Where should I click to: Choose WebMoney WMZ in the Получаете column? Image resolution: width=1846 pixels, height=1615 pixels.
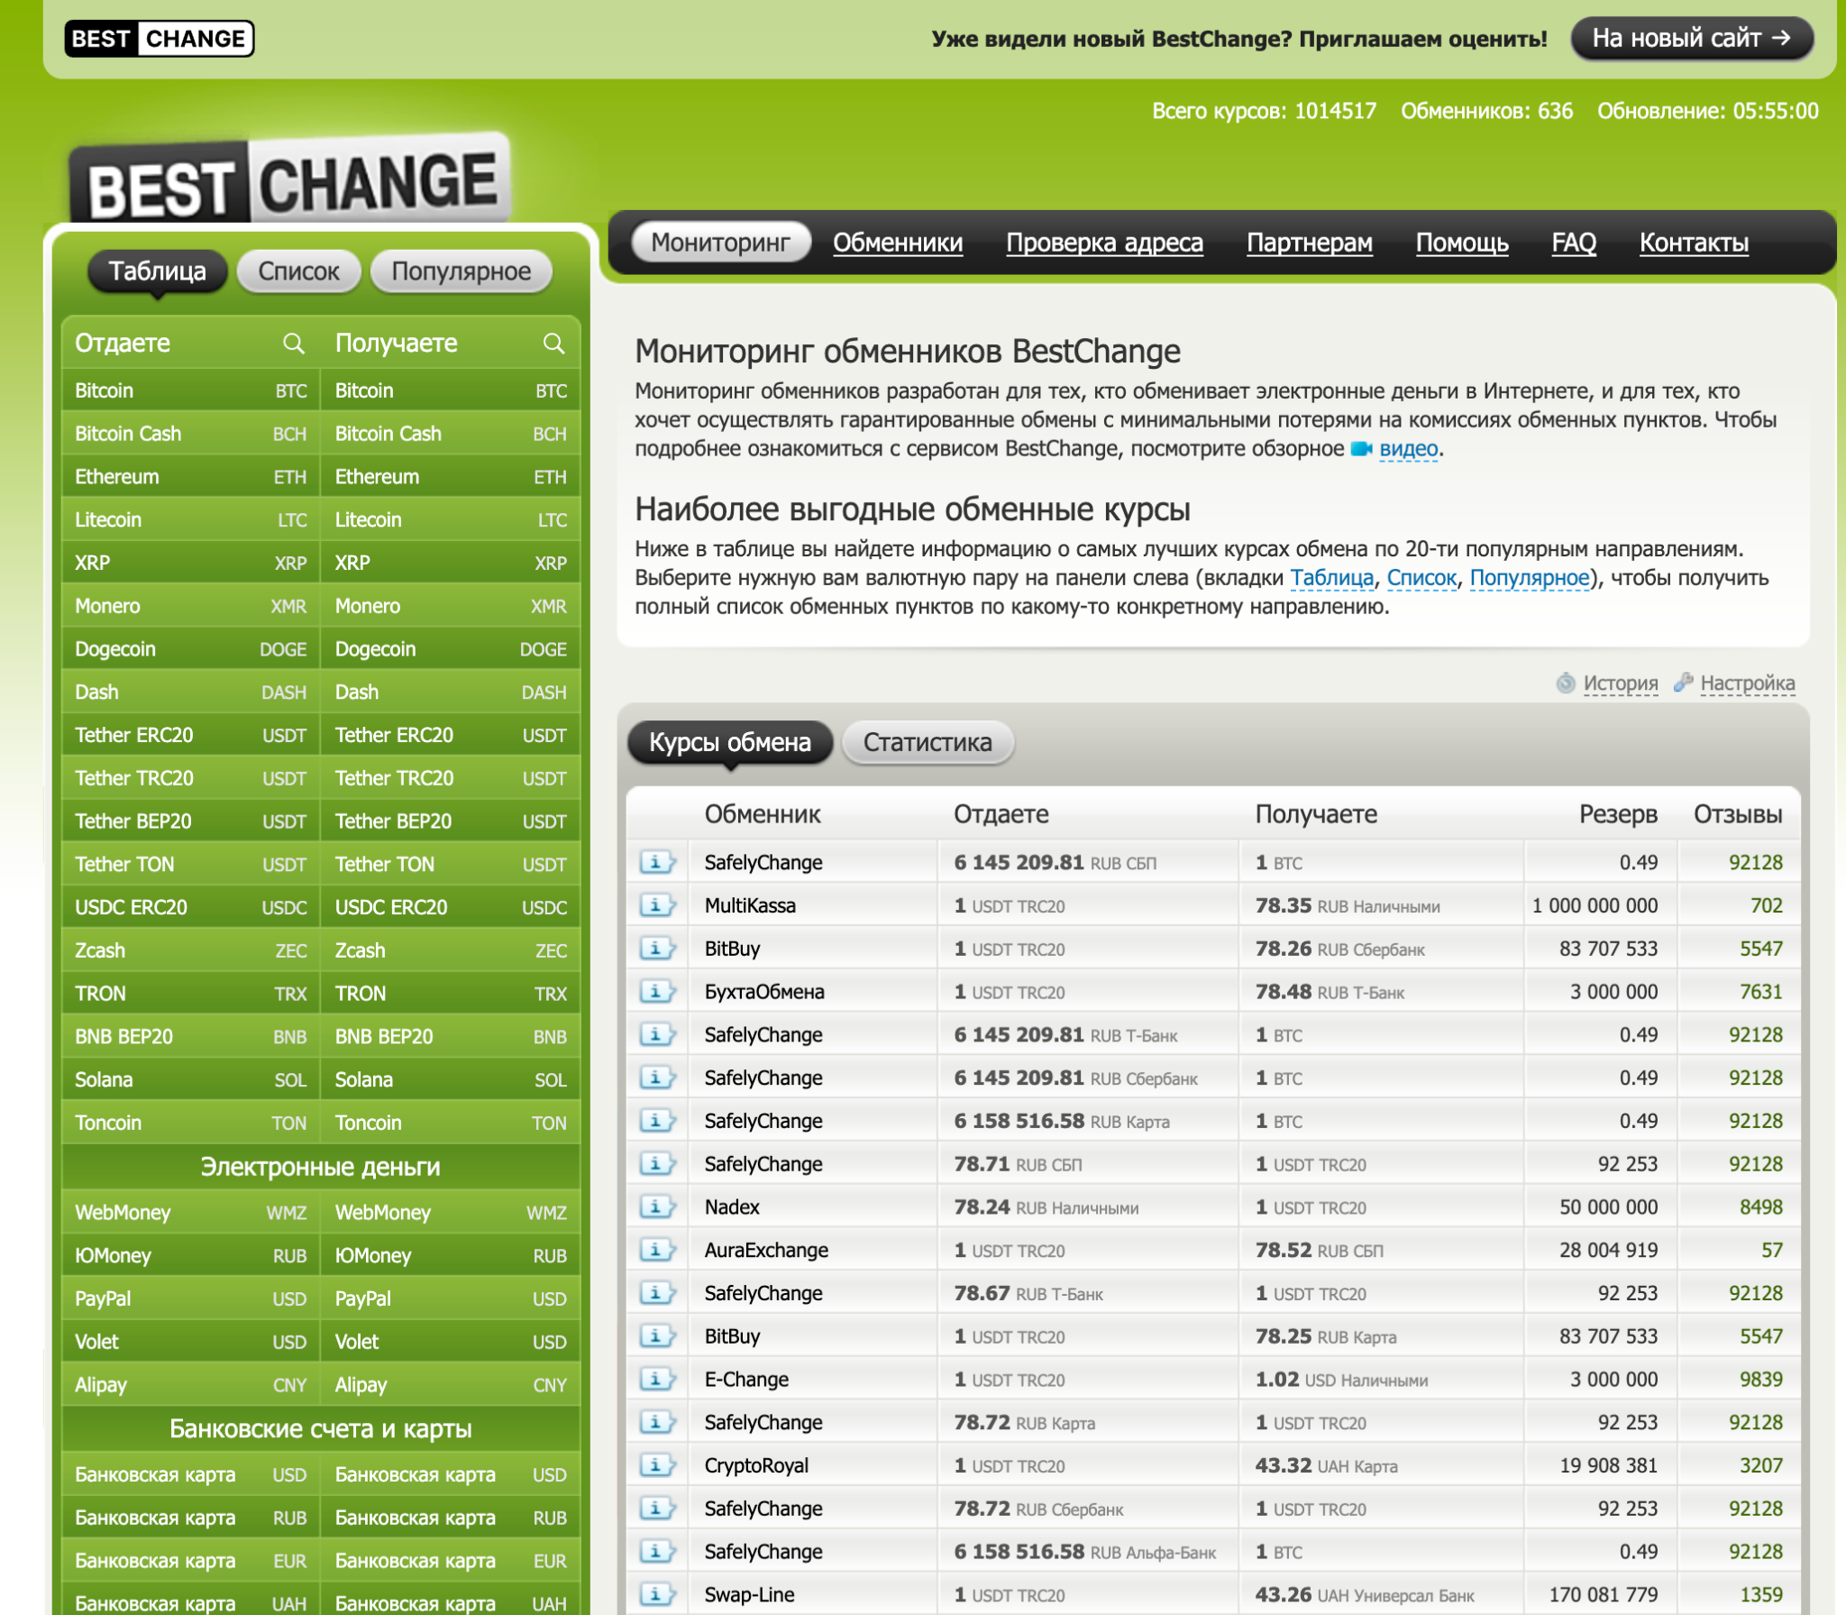click(x=451, y=1213)
